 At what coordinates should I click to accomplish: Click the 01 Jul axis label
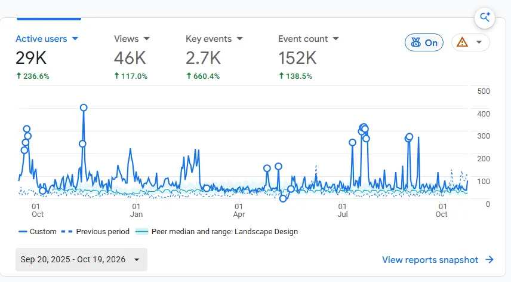pos(343,210)
